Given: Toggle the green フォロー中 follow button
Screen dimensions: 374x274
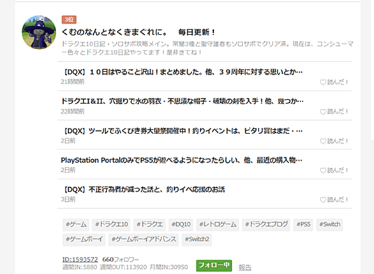Looking at the screenshot, I should click(214, 266).
